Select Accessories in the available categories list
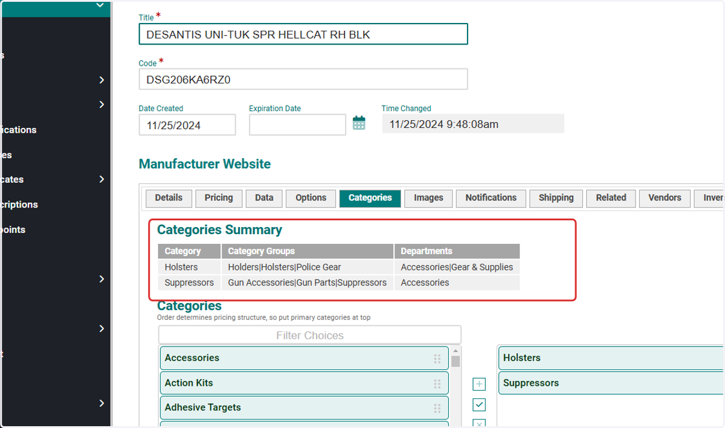 pos(304,358)
